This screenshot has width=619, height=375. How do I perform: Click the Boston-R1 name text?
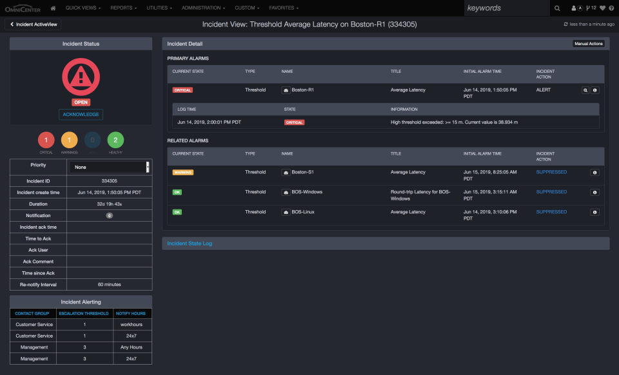pyautogui.click(x=303, y=90)
